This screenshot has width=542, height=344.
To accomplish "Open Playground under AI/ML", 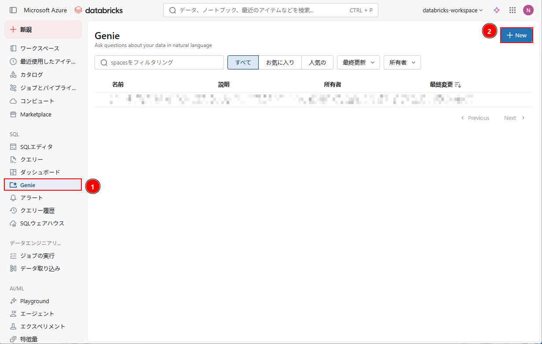I will 34,301.
